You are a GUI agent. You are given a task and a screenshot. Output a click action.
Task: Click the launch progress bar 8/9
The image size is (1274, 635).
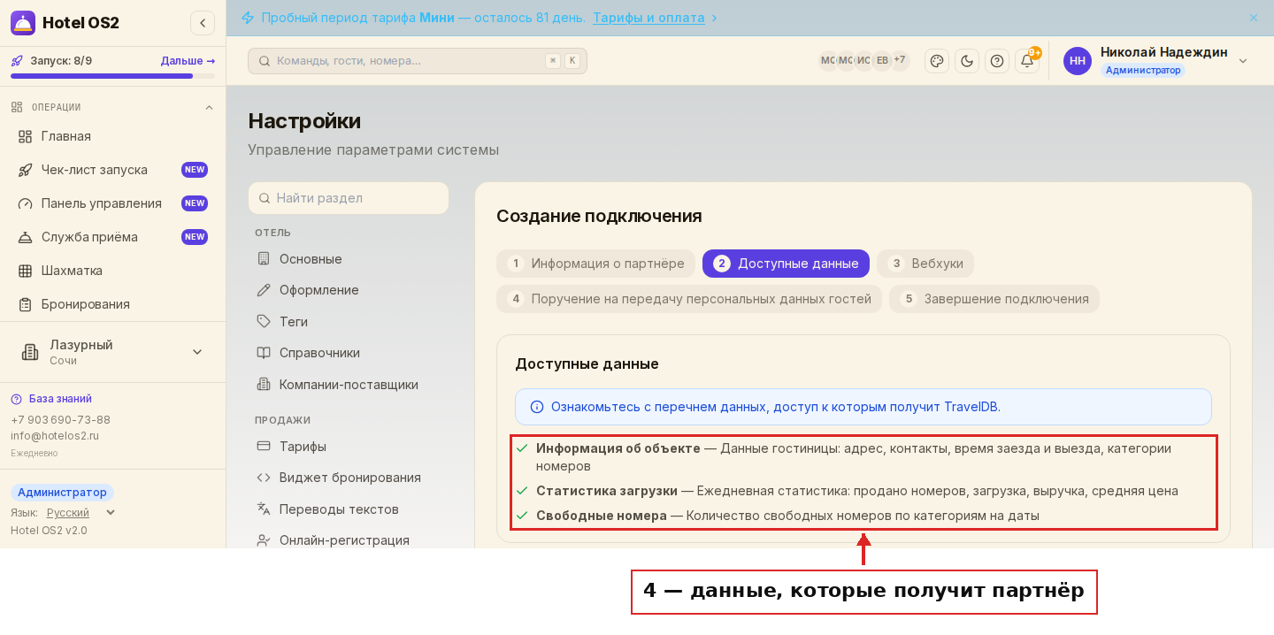pyautogui.click(x=112, y=76)
